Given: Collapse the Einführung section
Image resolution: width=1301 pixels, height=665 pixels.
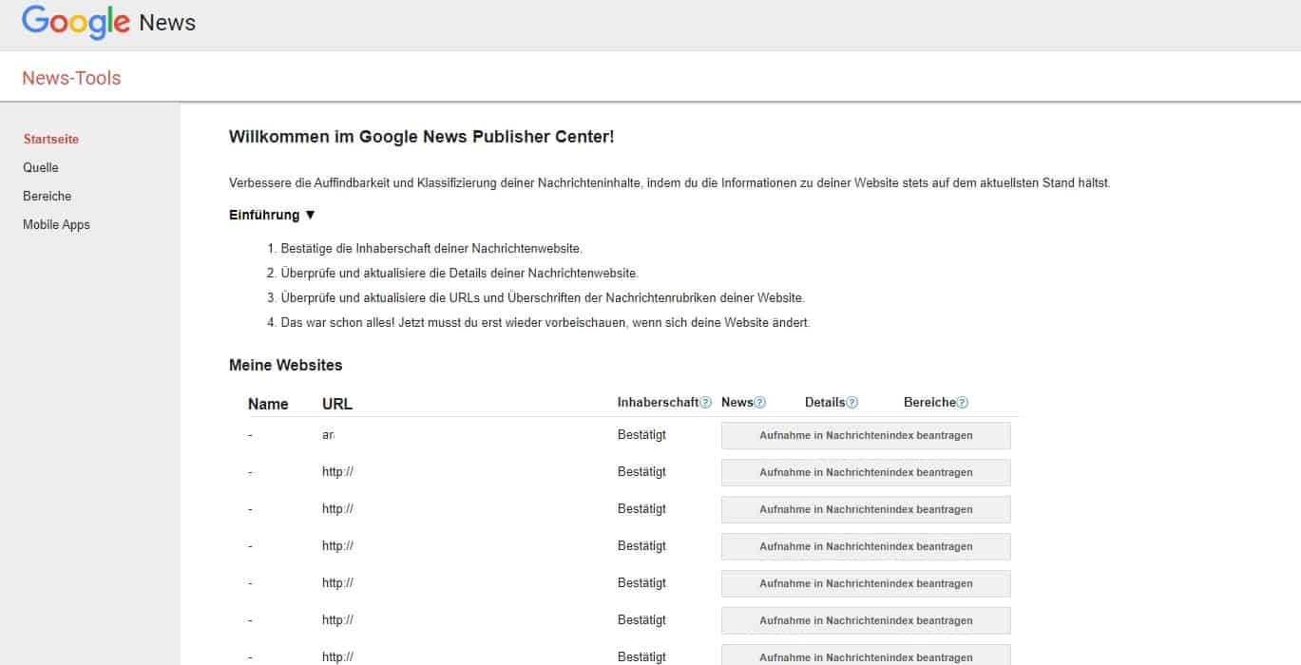Looking at the screenshot, I should (x=272, y=215).
